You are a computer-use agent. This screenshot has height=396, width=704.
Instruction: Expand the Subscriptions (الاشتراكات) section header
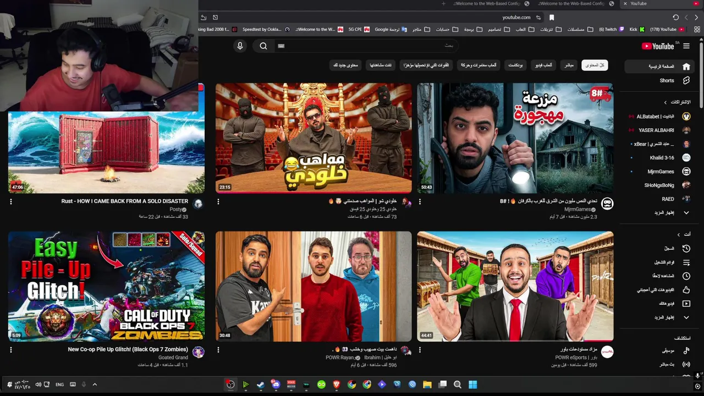[x=677, y=102]
